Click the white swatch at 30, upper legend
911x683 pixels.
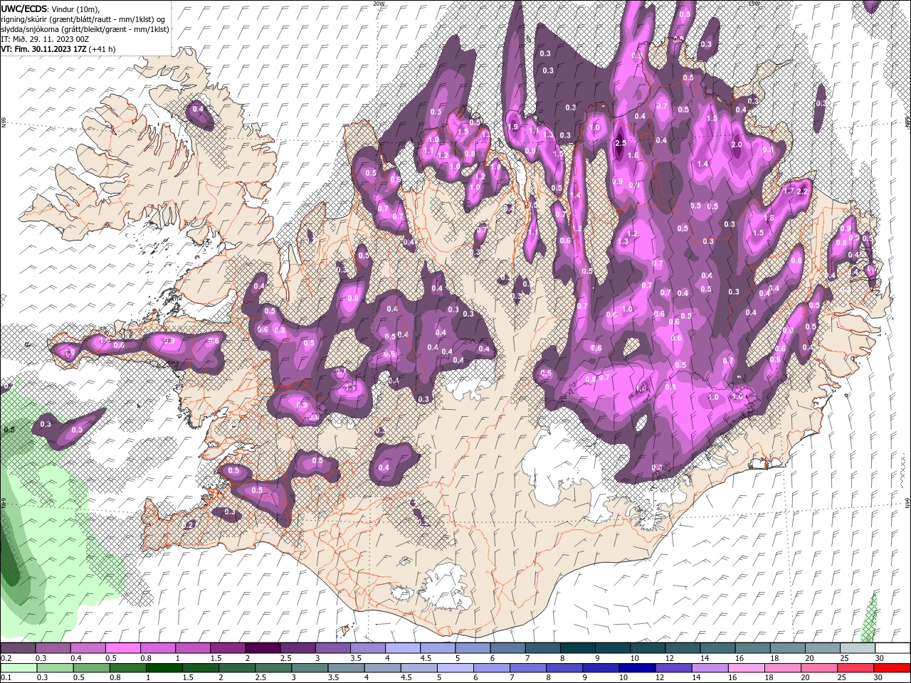pyautogui.click(x=892, y=648)
